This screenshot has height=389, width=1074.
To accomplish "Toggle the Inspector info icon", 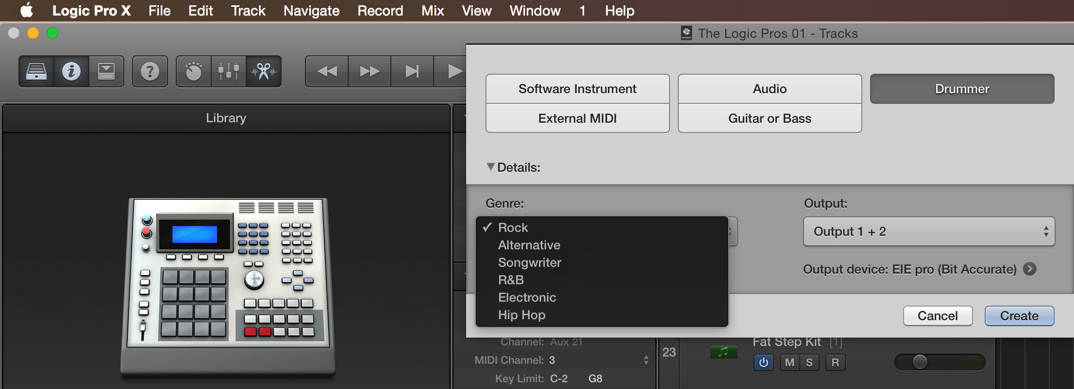I will point(71,72).
